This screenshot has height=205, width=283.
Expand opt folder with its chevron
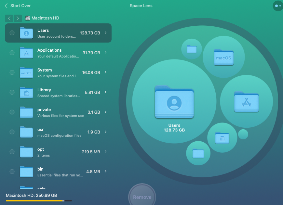[106, 152]
